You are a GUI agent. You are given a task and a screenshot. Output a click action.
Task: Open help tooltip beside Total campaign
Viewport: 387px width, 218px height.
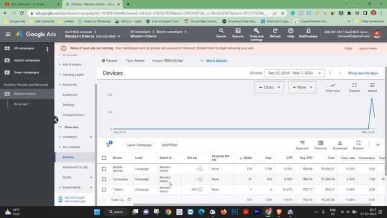(x=129, y=200)
